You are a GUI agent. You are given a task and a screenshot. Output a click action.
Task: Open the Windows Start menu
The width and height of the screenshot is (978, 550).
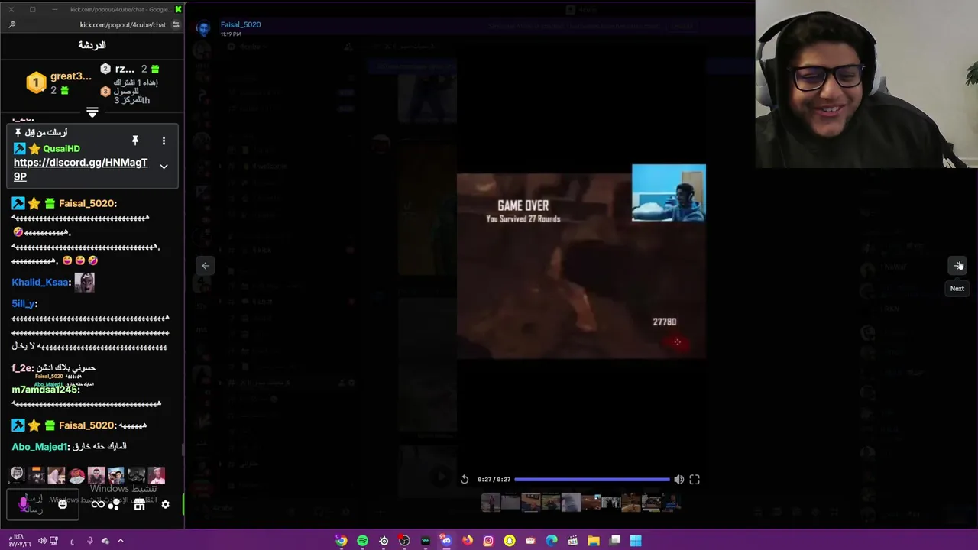point(636,541)
